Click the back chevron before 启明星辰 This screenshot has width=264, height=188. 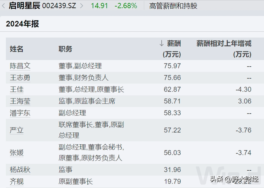point(4,5)
